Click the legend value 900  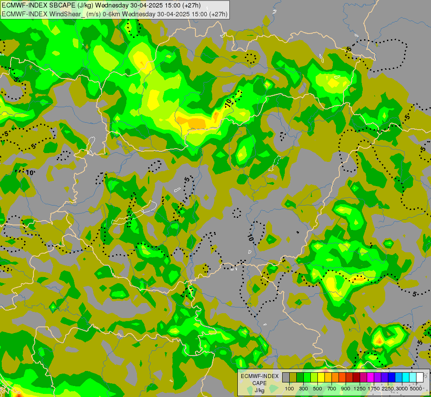346,389
